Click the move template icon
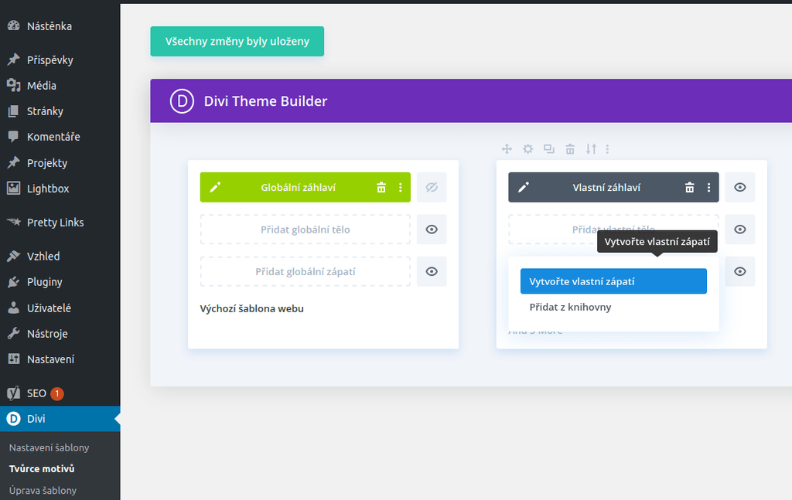The height and width of the screenshot is (500, 792). click(x=507, y=149)
